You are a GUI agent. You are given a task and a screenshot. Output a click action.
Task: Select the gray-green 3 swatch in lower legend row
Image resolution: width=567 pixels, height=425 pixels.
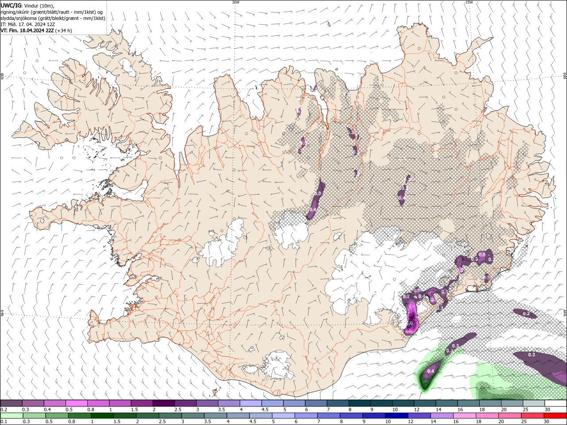[x=193, y=416]
